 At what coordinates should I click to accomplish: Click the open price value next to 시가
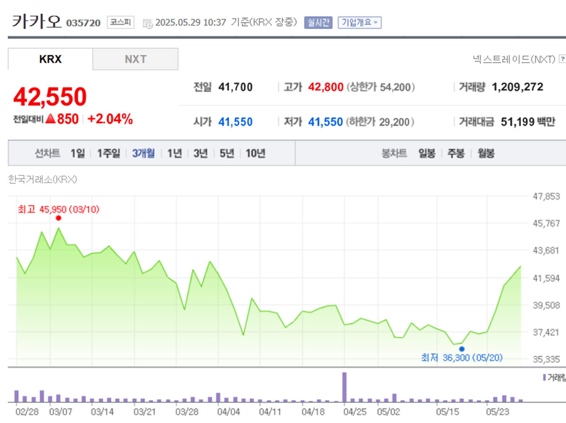coord(236,122)
